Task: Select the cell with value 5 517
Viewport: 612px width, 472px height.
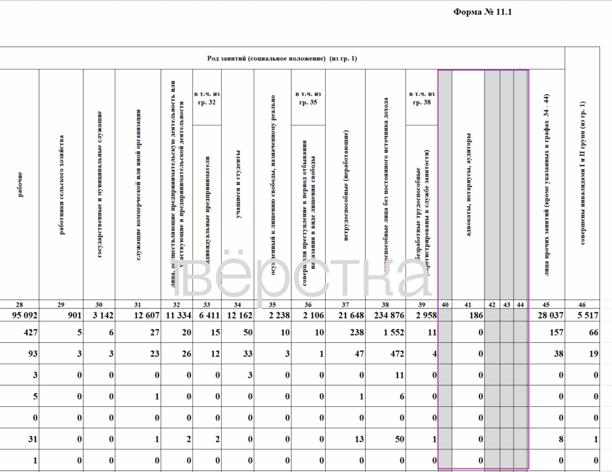Action: pos(582,315)
